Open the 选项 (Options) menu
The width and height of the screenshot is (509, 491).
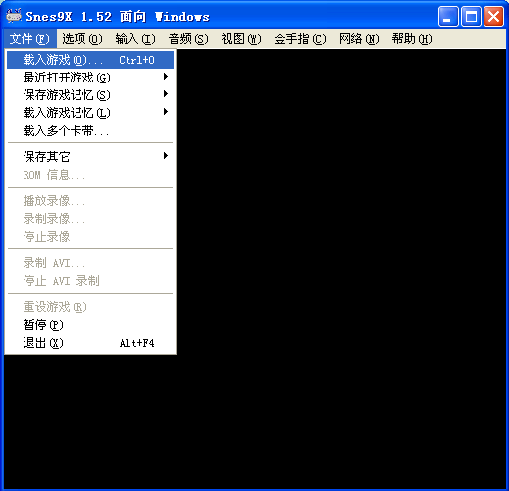pos(82,39)
